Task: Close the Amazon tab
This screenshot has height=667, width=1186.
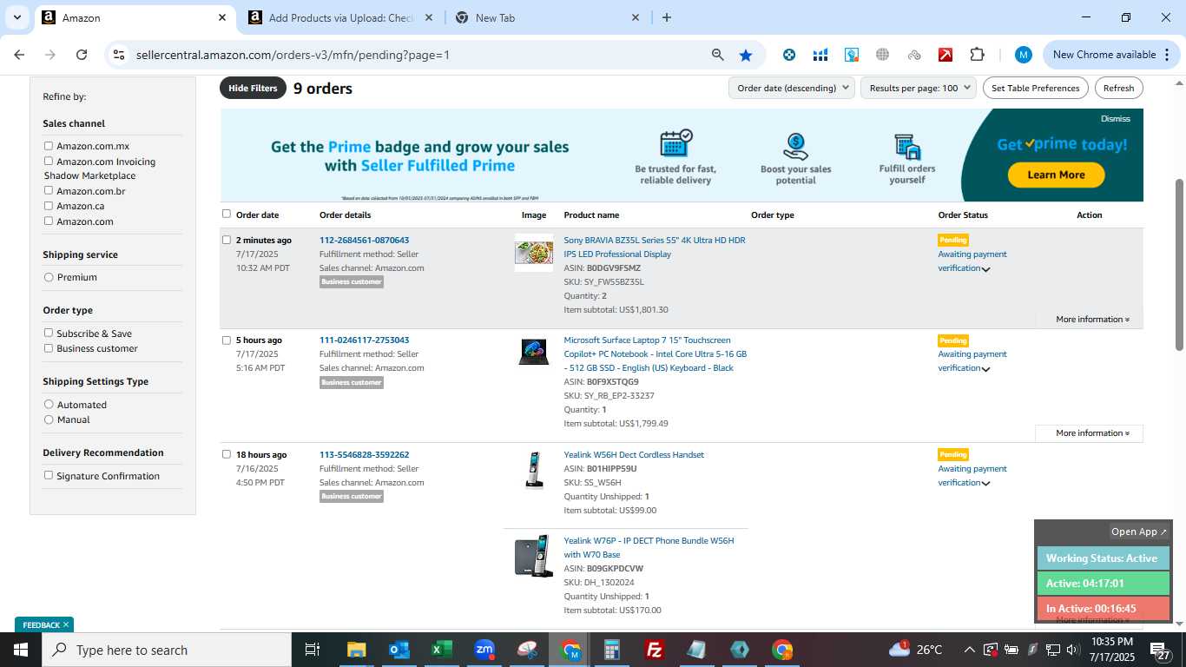Action: 222,17
